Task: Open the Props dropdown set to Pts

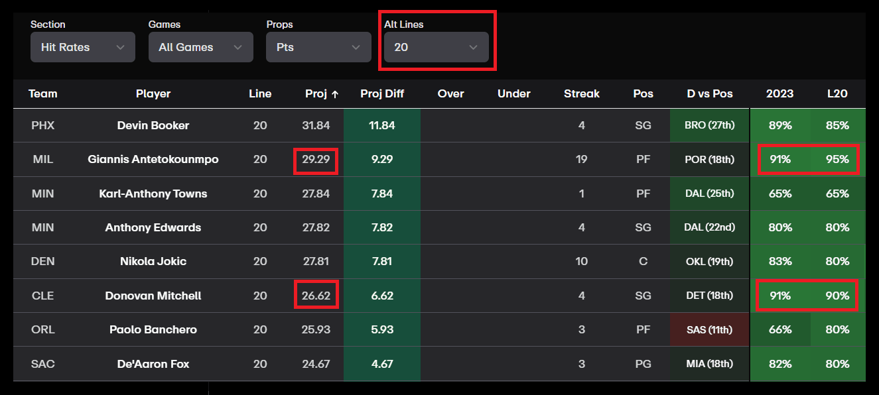Action: [x=318, y=46]
